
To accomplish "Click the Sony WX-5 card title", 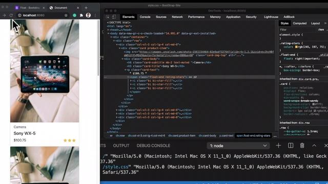I will click(x=25, y=133).
